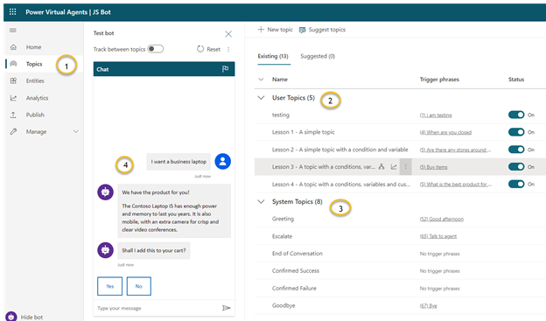
Task: Click the Manage wrench icon in sidebar
Action: (x=13, y=131)
